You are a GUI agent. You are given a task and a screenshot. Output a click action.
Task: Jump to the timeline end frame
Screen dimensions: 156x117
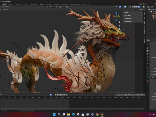point(67,95)
